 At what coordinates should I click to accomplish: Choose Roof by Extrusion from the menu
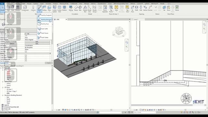point(45,19)
